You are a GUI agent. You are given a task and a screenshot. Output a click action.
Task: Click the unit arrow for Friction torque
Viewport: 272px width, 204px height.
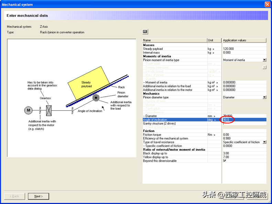[214, 135]
